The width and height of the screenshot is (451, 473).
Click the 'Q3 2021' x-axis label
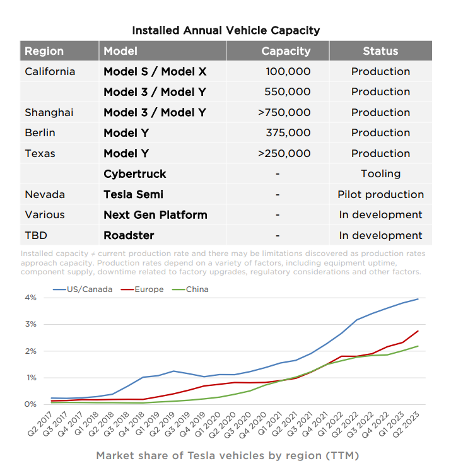(299, 424)
